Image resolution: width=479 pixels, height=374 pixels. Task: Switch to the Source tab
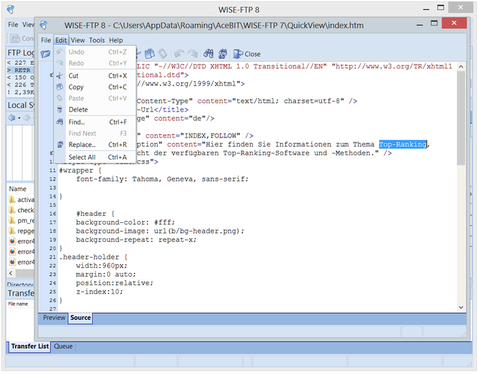point(80,318)
